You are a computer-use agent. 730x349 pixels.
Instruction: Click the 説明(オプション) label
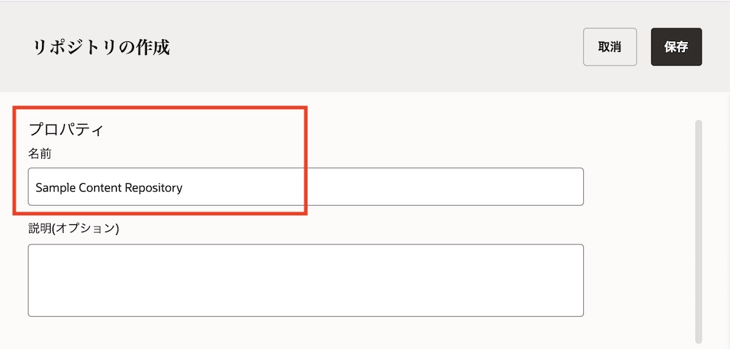[73, 229]
